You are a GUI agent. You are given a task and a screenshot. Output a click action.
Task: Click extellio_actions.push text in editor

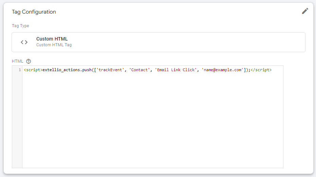(67, 70)
